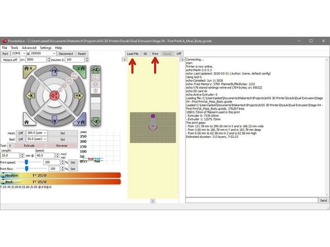Click the console log scrollbar
This screenshot has width=330, height=247.
[x=327, y=127]
